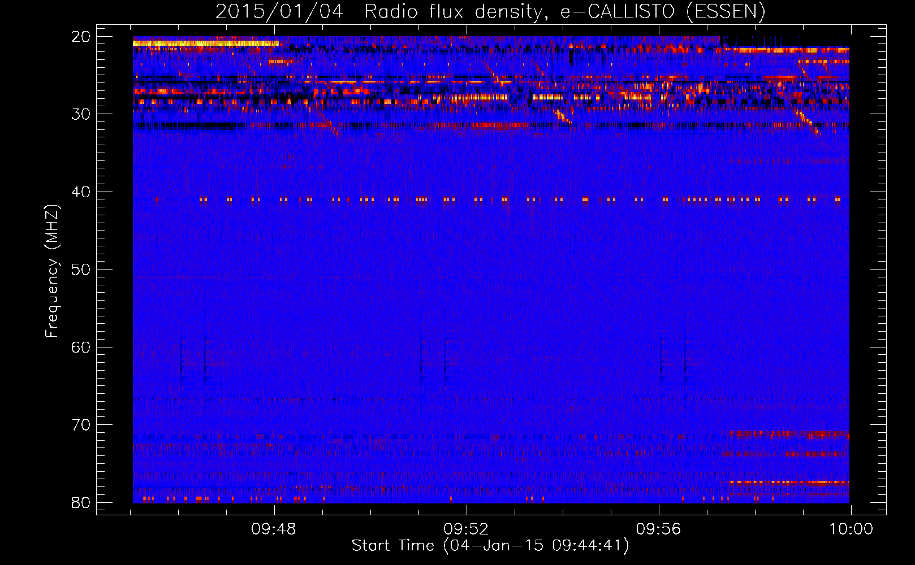Click the 50 MHz frequency tick label
Viewport: 915px width, 565px height.
[81, 270]
